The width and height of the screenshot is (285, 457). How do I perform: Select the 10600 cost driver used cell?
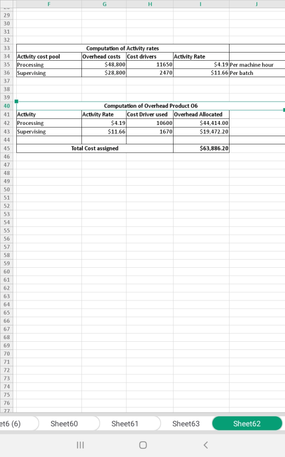click(x=150, y=123)
